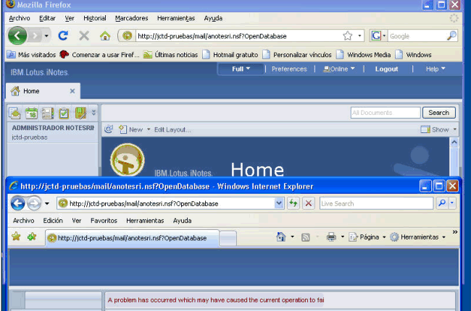
Task: Print the page from IE toolbar
Action: tap(331, 237)
